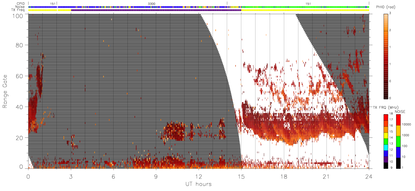
Task: Select the '2' tick on the PHI0 color bar
Action: tap(391, 30)
